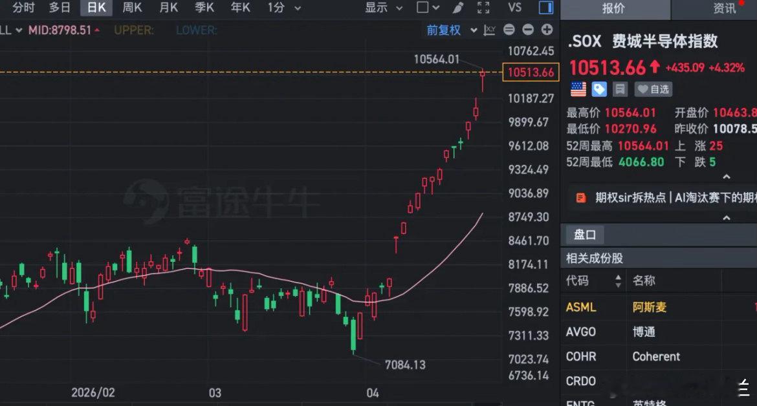Click the 昨收价 value
Image resolution: width=757 pixels, height=406 pixels.
tap(735, 129)
